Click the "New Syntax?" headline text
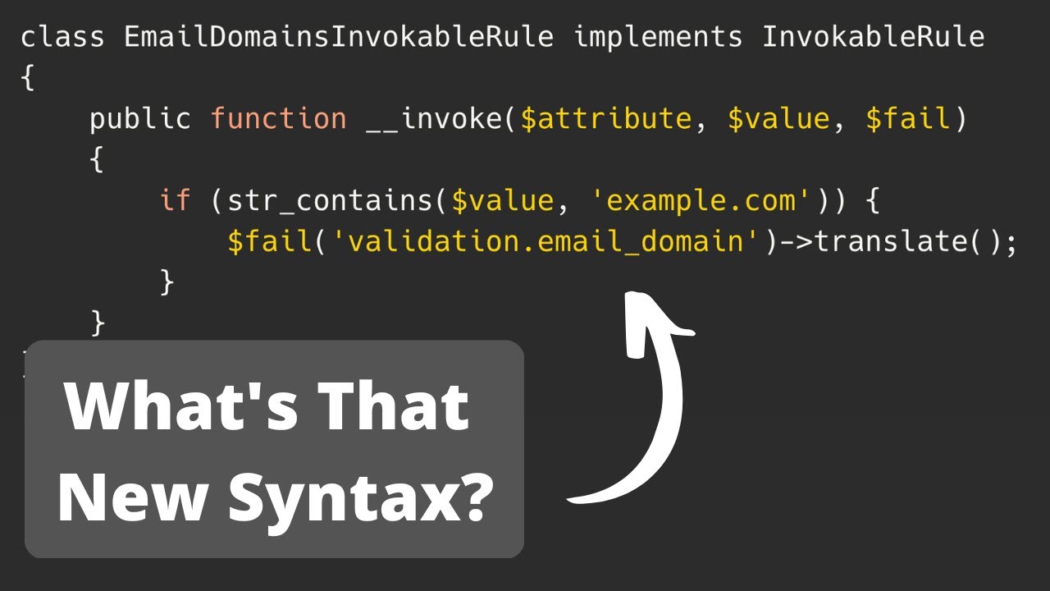 276,497
